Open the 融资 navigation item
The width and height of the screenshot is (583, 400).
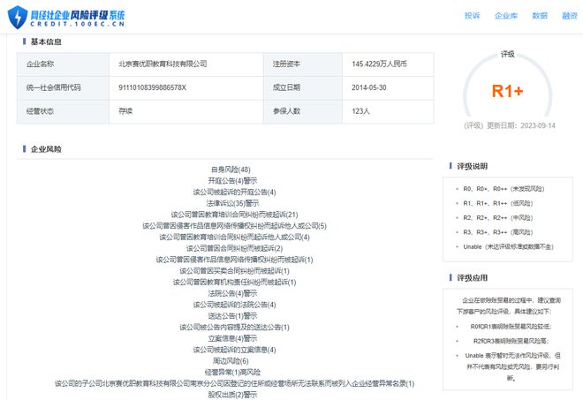[570, 16]
